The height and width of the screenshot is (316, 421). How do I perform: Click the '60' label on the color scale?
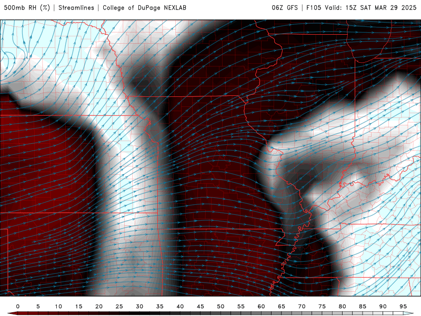(x=261, y=307)
